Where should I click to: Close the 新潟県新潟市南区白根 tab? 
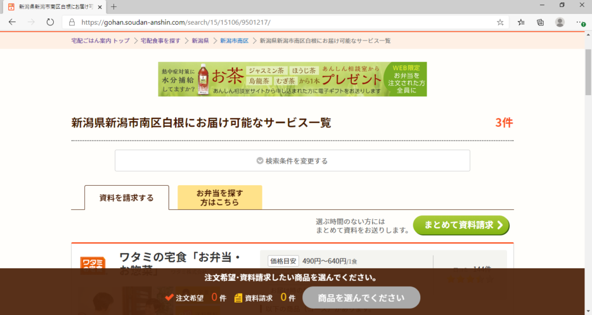coord(99,7)
